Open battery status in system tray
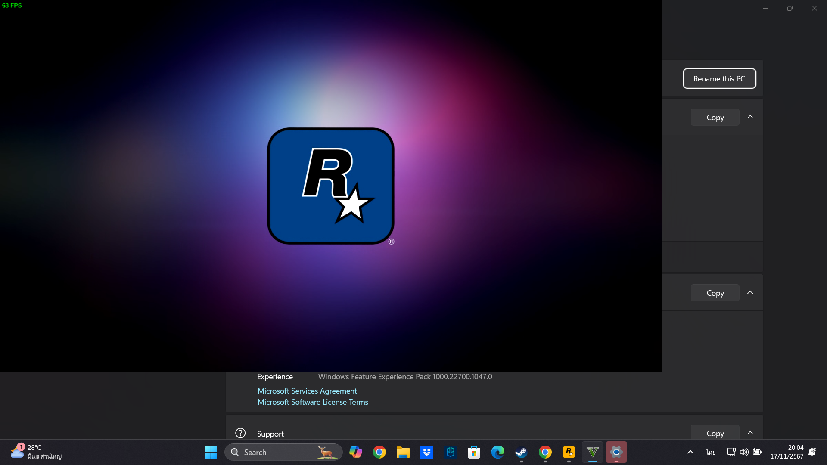Image resolution: width=827 pixels, height=465 pixels. click(x=757, y=452)
